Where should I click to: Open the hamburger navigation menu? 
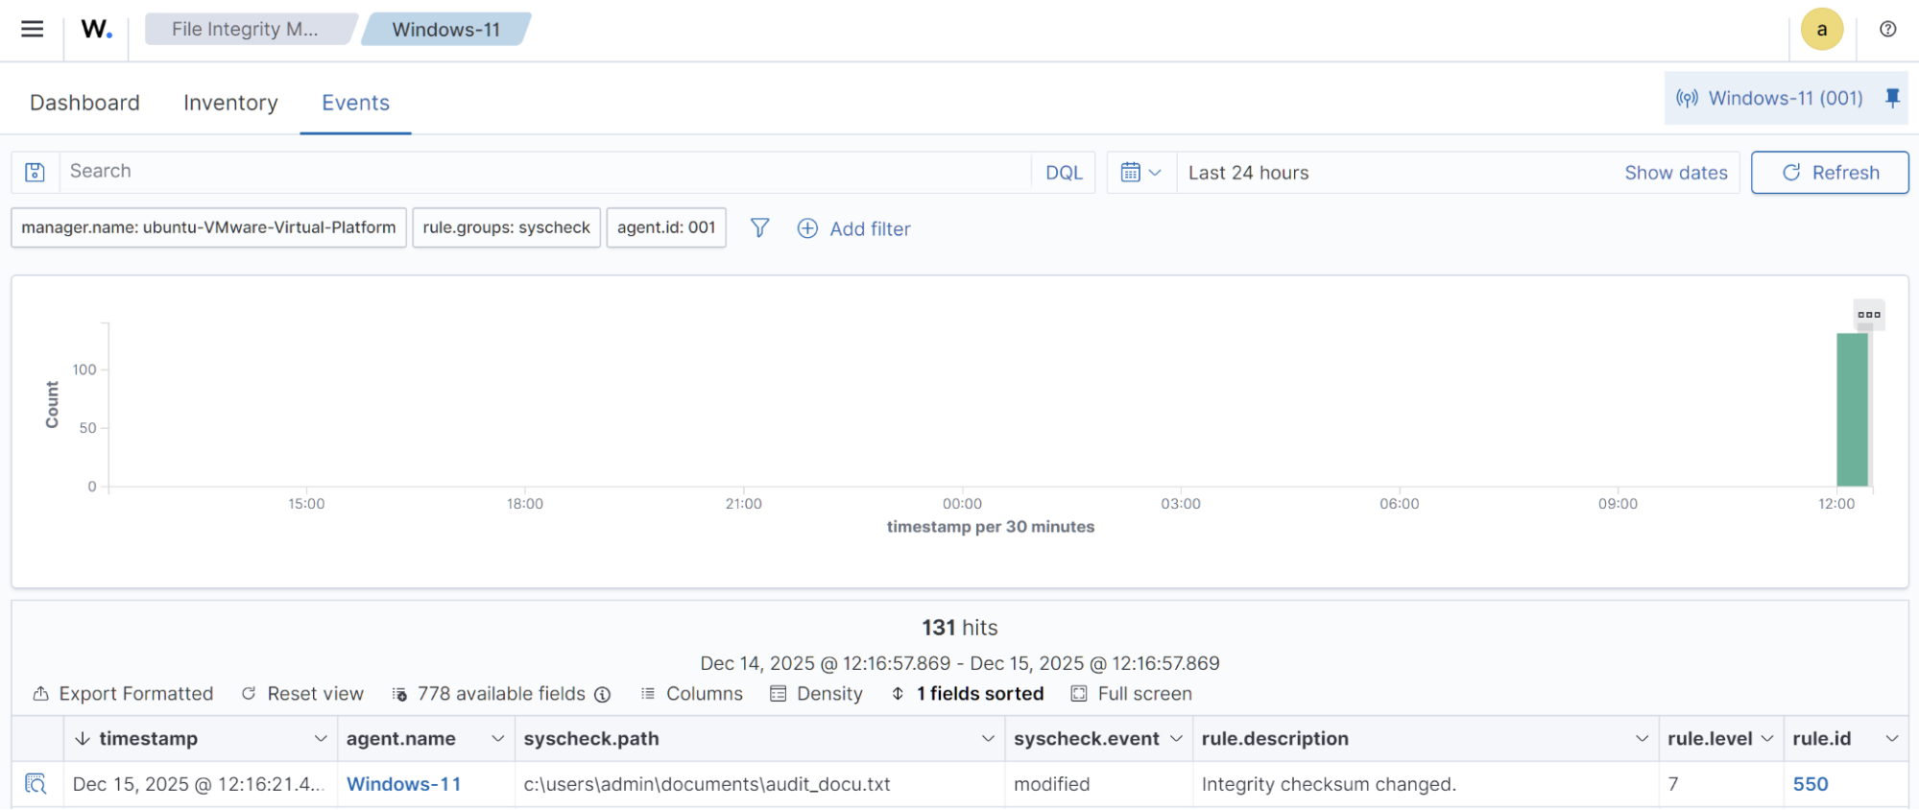click(x=33, y=29)
